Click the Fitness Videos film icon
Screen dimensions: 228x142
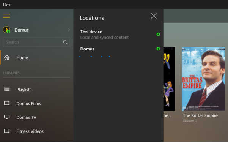[7, 131]
